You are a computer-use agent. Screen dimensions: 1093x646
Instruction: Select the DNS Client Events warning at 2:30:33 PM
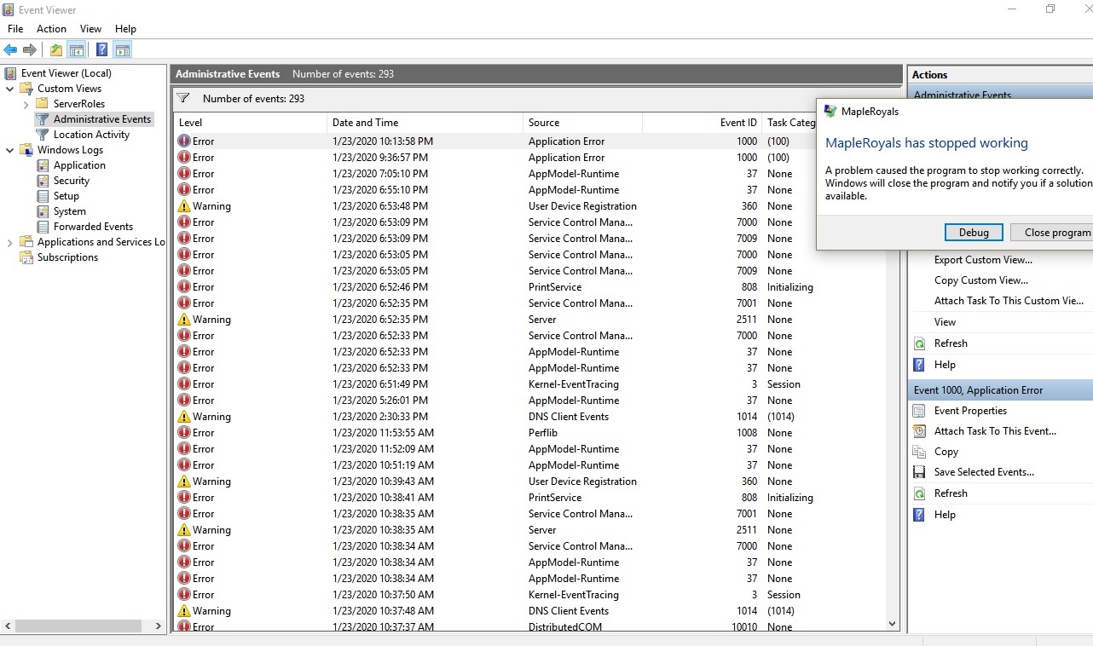point(529,417)
